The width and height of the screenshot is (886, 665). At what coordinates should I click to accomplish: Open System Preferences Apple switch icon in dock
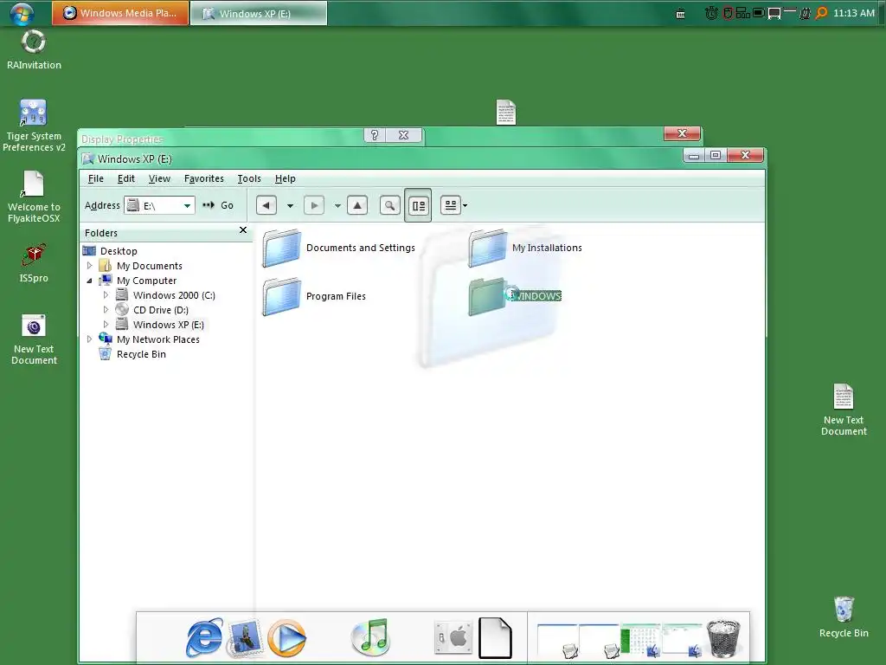(453, 638)
